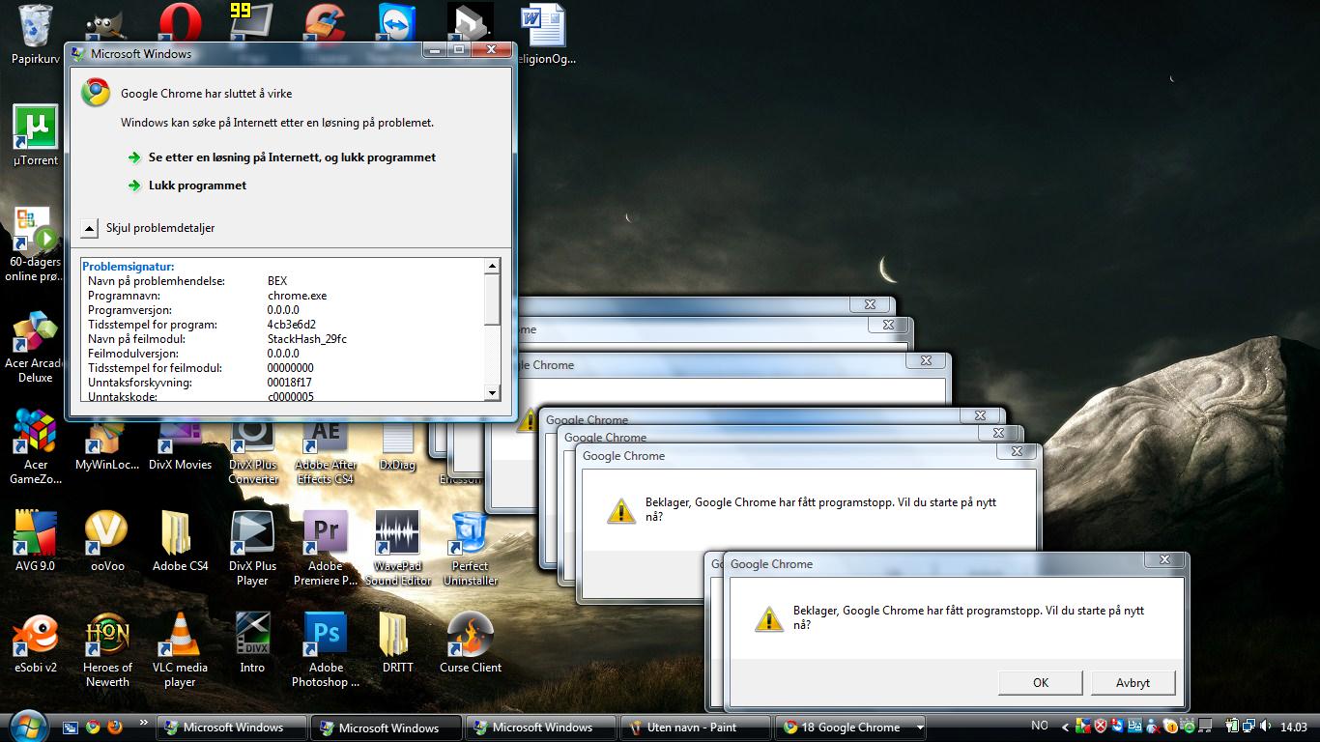1320x742 pixels.
Task: Click scroll-down arrow in problem details
Action: 492,392
